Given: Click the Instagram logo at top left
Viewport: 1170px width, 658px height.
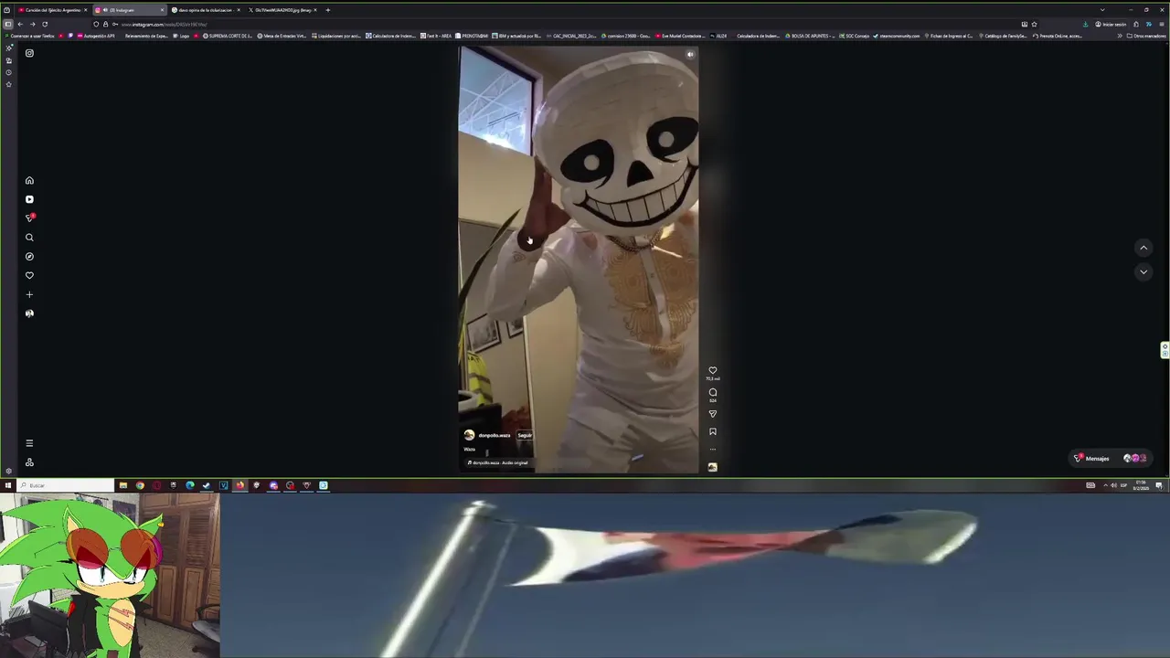Looking at the screenshot, I should [29, 53].
